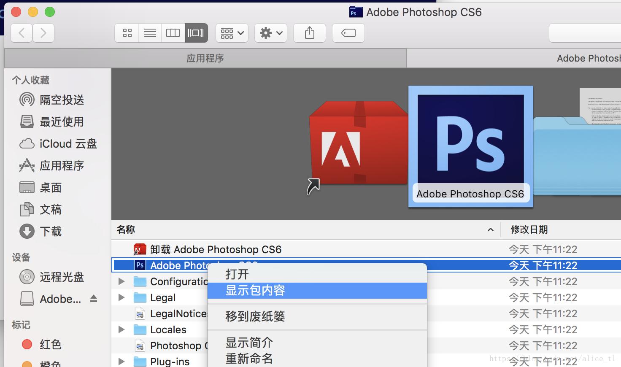Image resolution: width=621 pixels, height=367 pixels.
Task: Select the Adobe... disk in sidebar
Action: pos(51,299)
